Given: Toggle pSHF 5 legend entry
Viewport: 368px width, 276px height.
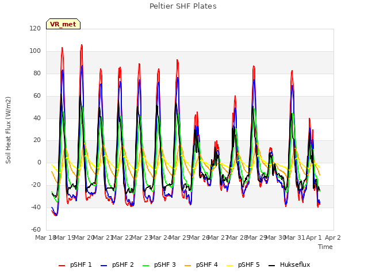Looking at the screenshot, I should pos(243,264).
